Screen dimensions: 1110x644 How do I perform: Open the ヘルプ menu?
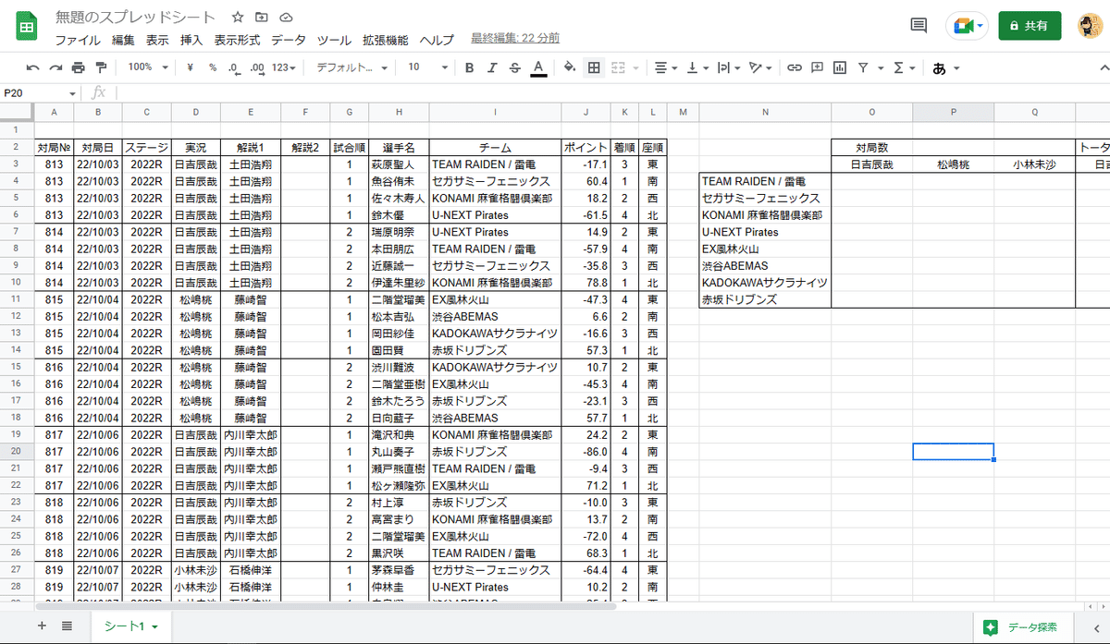[x=437, y=40]
